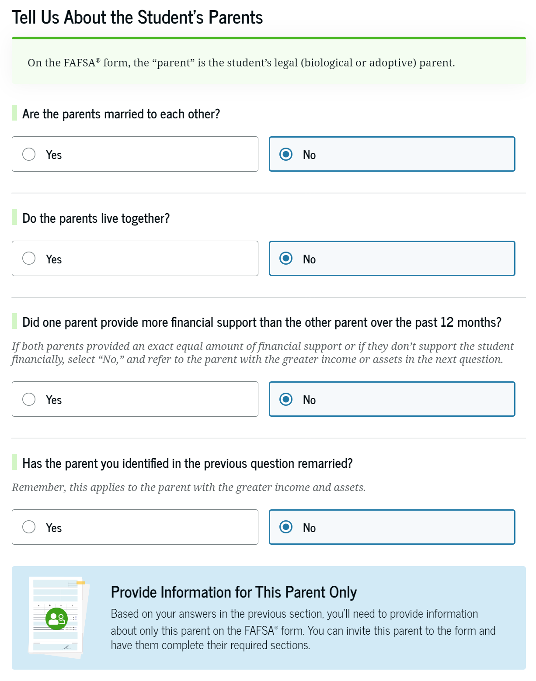Screen dimensions: 536x681
Task: Click the 'Remember, this applies' italic hint
Action: (188, 487)
